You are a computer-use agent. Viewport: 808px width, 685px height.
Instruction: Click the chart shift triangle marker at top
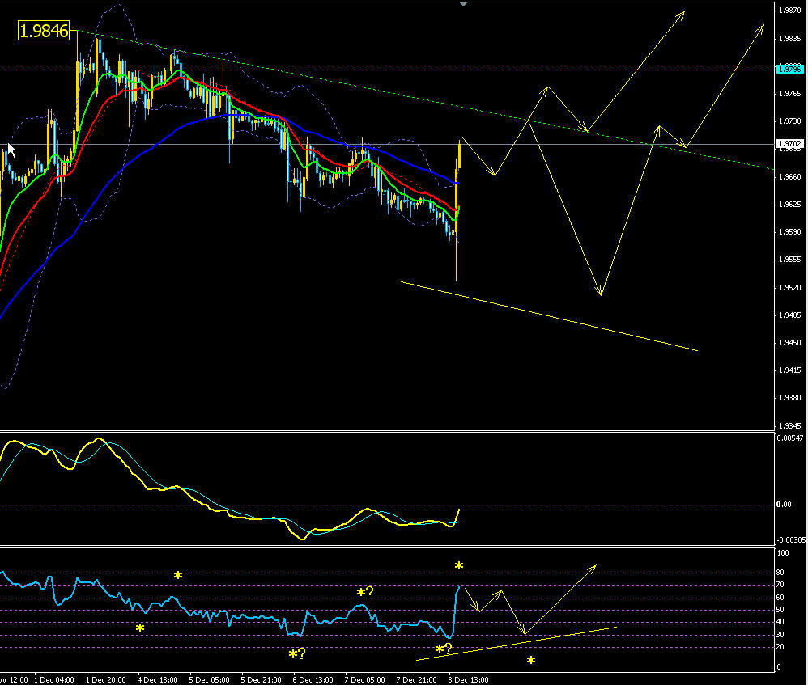tap(464, 4)
